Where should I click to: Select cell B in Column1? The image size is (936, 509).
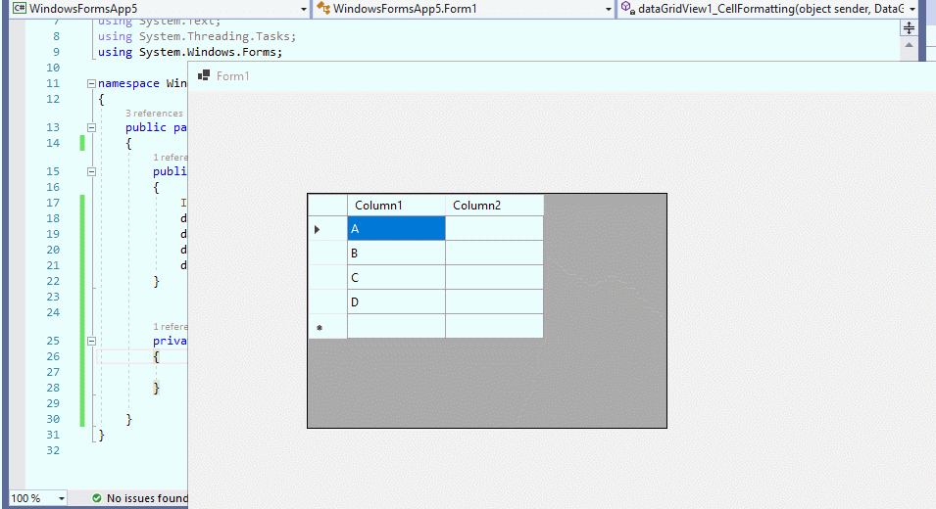[396, 253]
